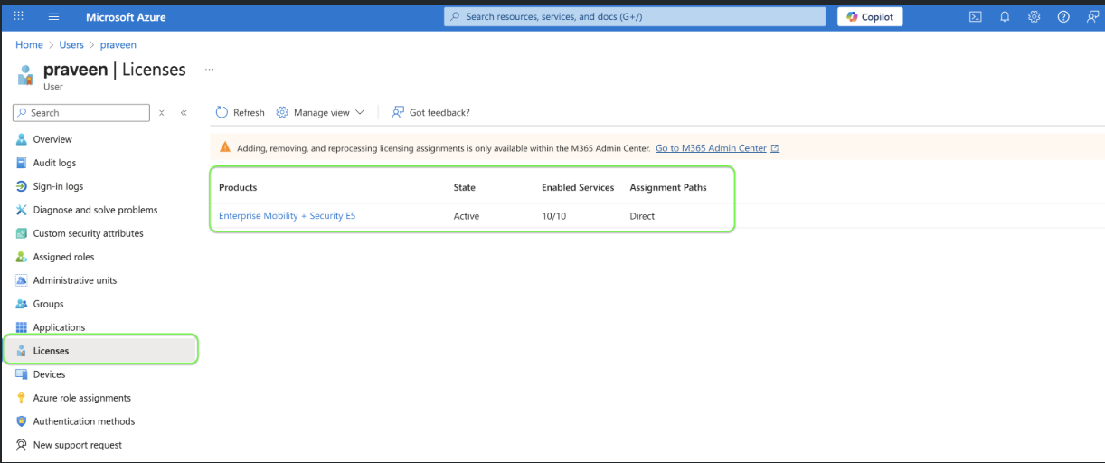Viewport: 1105px width, 463px height.
Task: Launch Cloud Shell from the top bar
Action: tap(975, 17)
